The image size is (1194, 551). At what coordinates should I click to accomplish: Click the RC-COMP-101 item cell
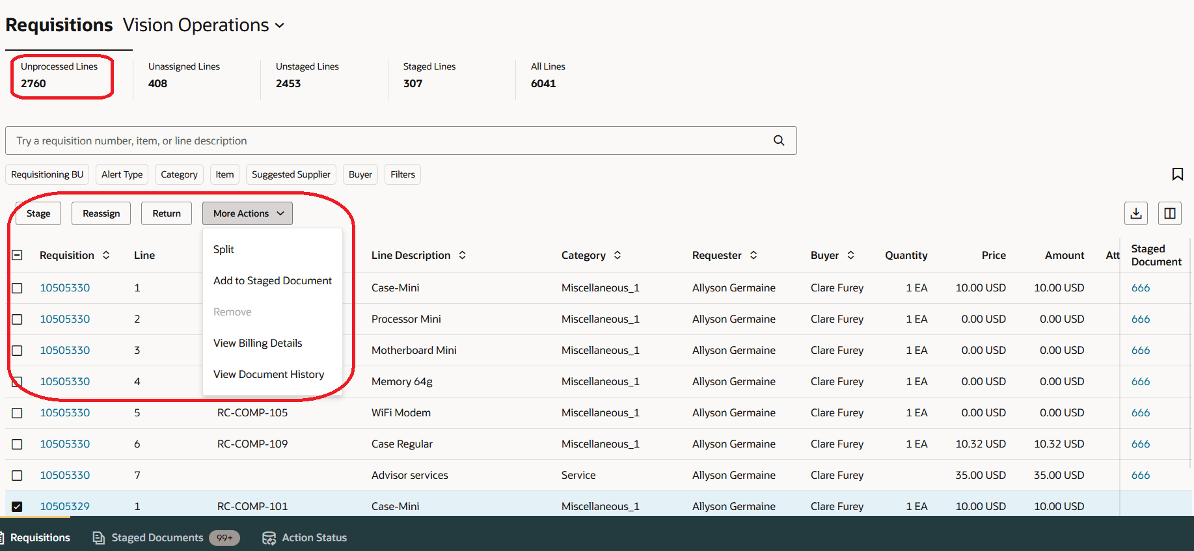point(252,507)
